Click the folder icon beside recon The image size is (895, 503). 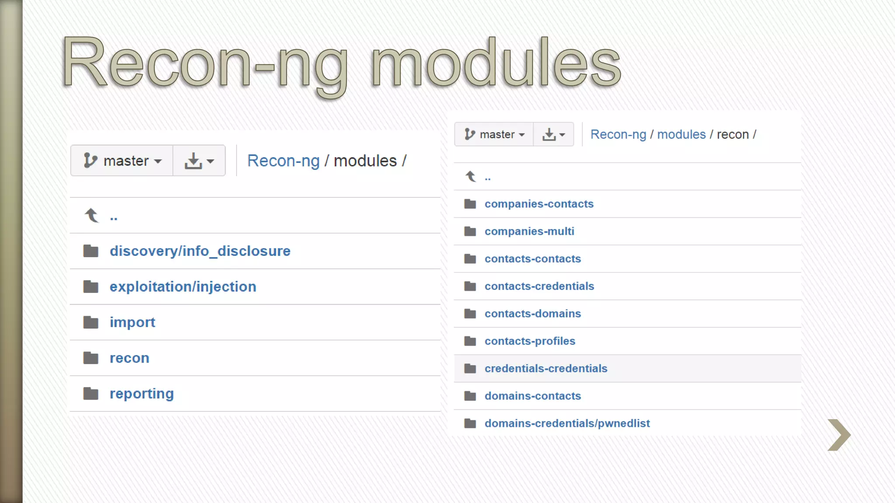91,358
